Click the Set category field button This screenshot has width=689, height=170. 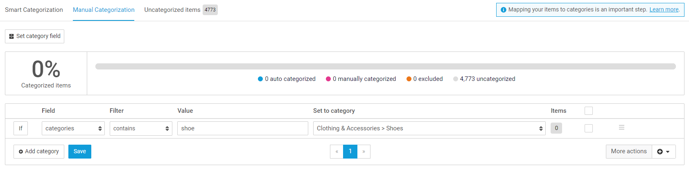pyautogui.click(x=34, y=36)
